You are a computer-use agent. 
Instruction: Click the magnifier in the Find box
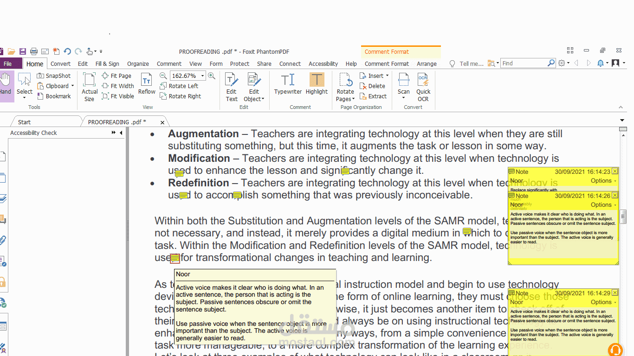(x=551, y=63)
